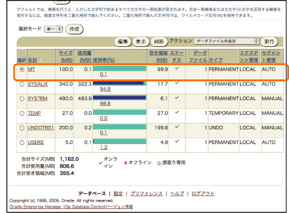Image resolution: width=289 pixels, height=213 pixels.
Task: Click the TEMP online status checkmark
Action: click(x=177, y=112)
